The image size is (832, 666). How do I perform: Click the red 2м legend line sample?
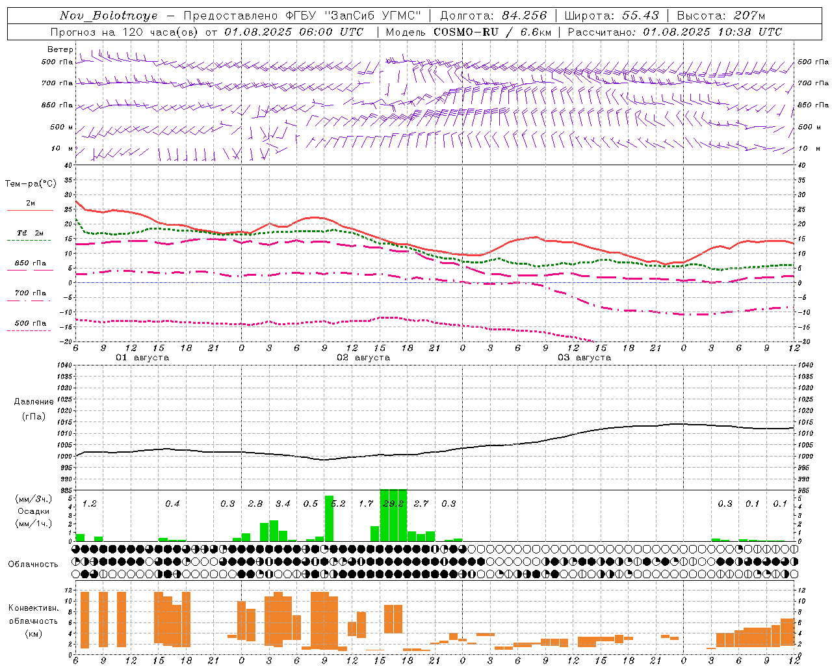30,211
